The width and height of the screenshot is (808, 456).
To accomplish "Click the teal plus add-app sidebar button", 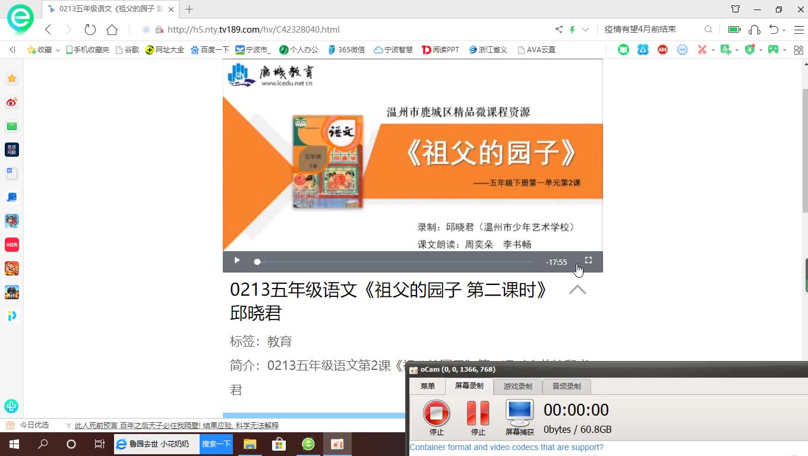I will [11, 406].
